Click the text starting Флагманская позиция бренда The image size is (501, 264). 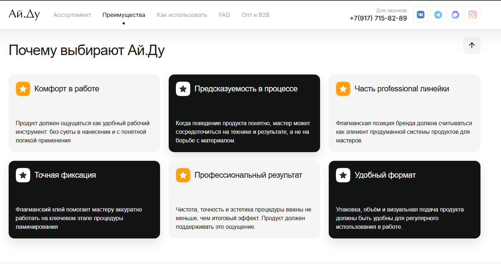click(404, 132)
